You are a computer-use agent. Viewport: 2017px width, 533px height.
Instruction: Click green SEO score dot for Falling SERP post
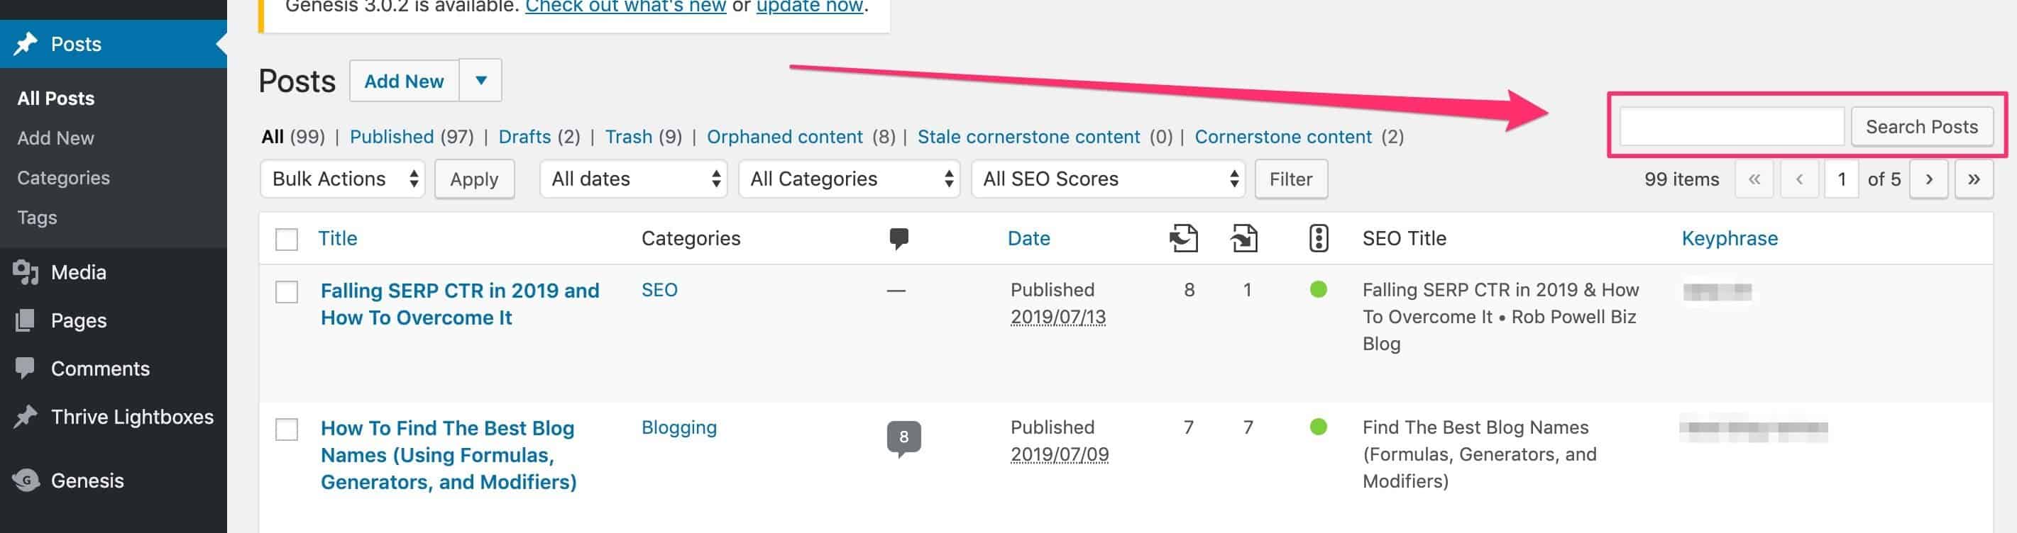click(x=1319, y=290)
